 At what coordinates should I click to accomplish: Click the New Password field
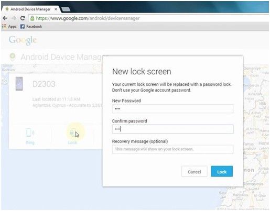tap(172, 109)
